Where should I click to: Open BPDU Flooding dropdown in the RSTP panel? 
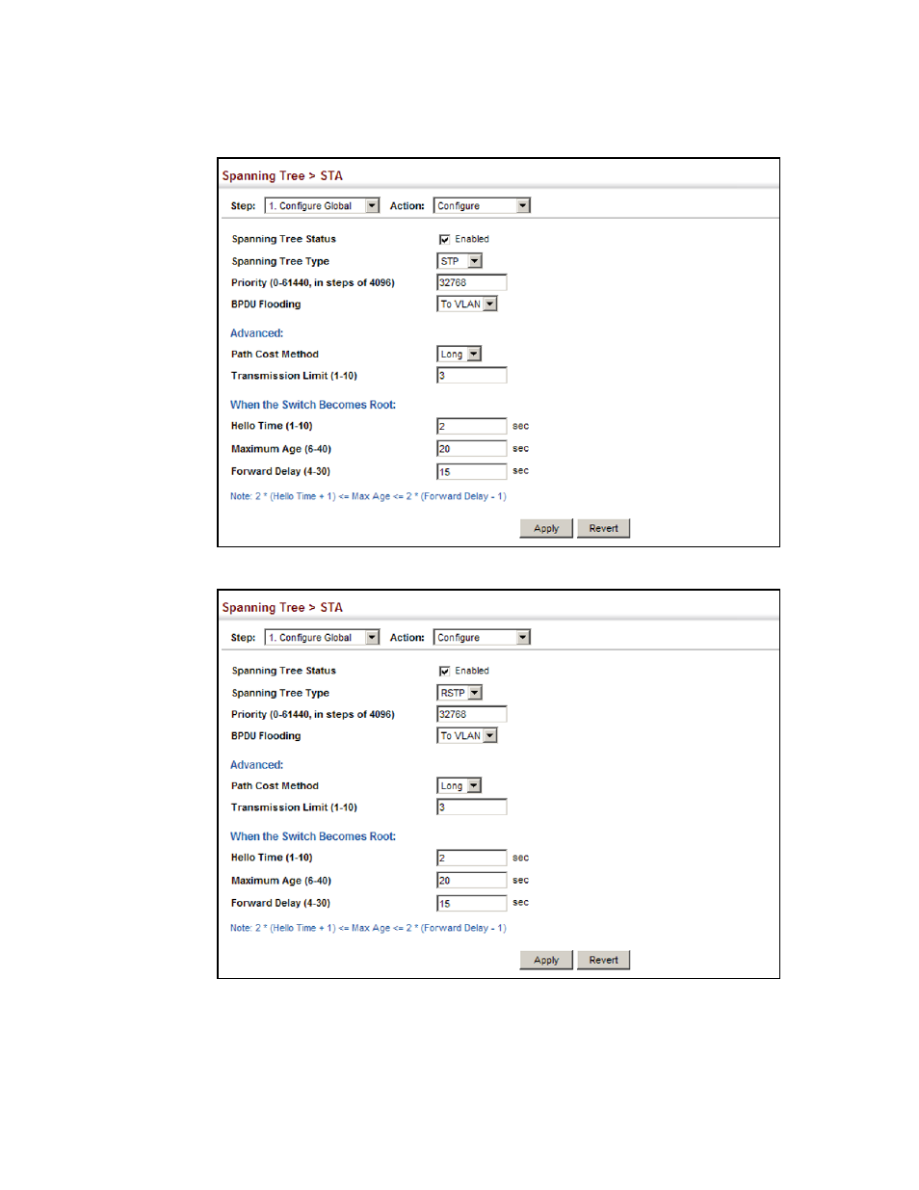pos(467,736)
